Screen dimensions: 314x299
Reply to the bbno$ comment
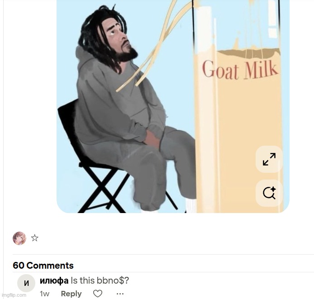tap(71, 294)
